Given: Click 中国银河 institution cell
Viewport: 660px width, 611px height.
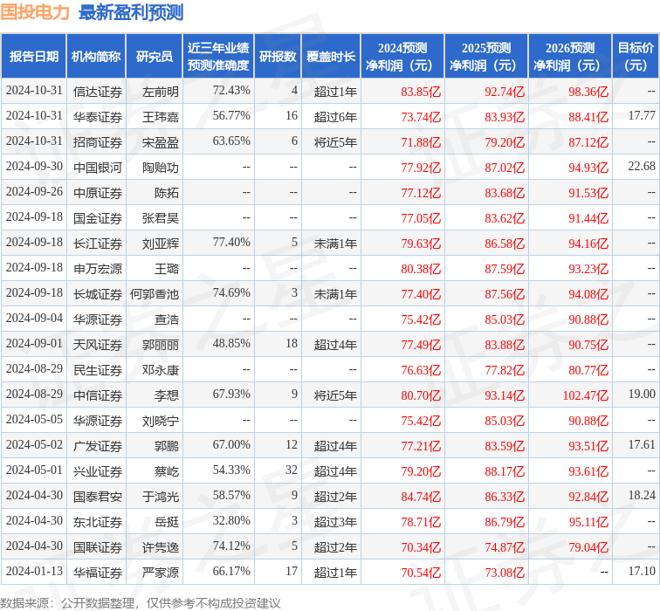Looking at the screenshot, I should (x=98, y=167).
